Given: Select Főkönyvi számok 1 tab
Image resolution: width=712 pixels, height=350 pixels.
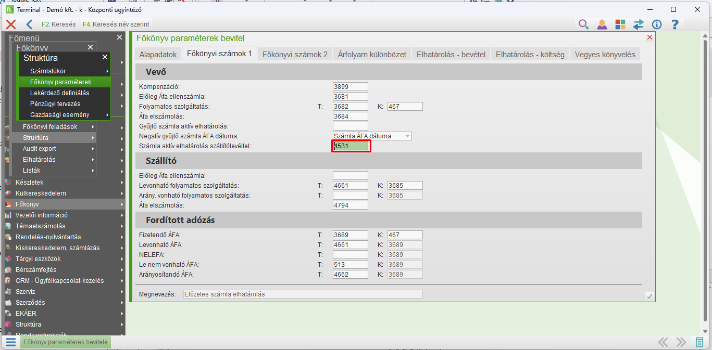Looking at the screenshot, I should click(219, 54).
